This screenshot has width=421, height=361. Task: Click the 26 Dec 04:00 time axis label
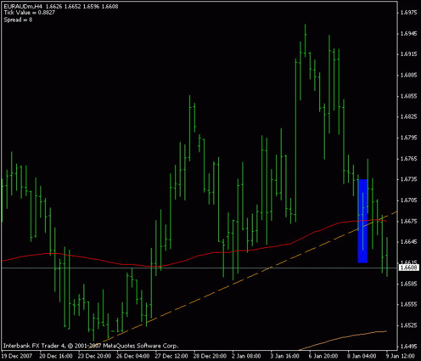point(133,356)
